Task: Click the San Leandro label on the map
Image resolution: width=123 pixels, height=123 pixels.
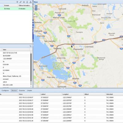Action: click(50, 41)
